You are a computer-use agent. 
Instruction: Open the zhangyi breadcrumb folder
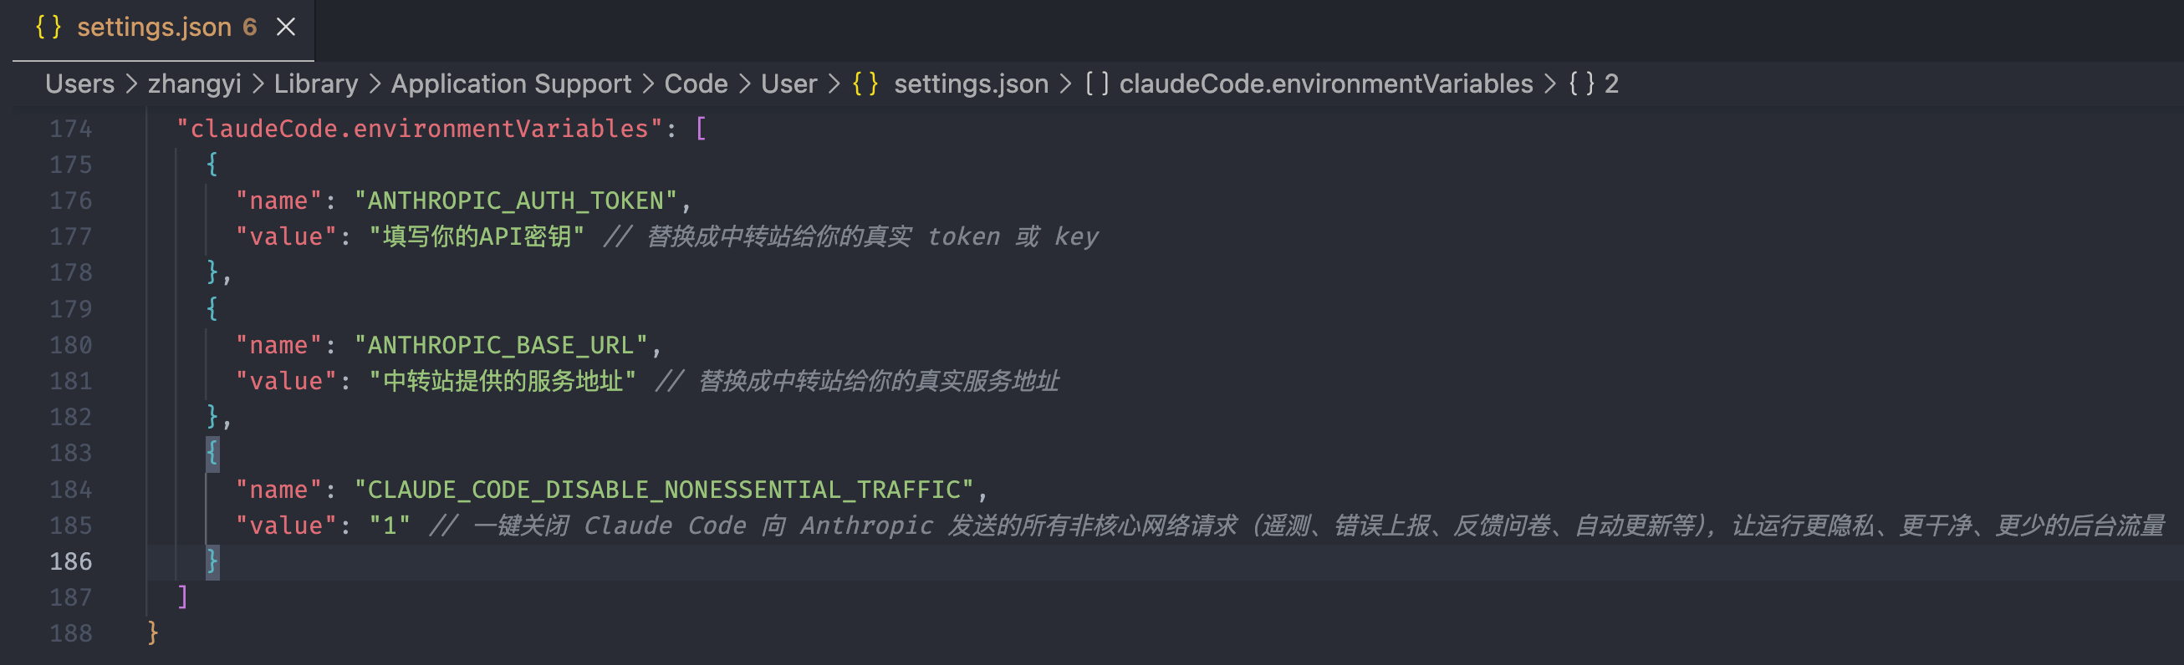(x=194, y=84)
